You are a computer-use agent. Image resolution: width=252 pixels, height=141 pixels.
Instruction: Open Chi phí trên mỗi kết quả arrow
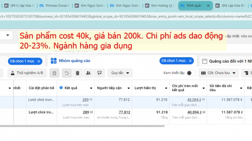point(203,88)
